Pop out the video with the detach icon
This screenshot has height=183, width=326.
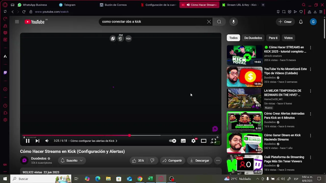tap(113, 39)
